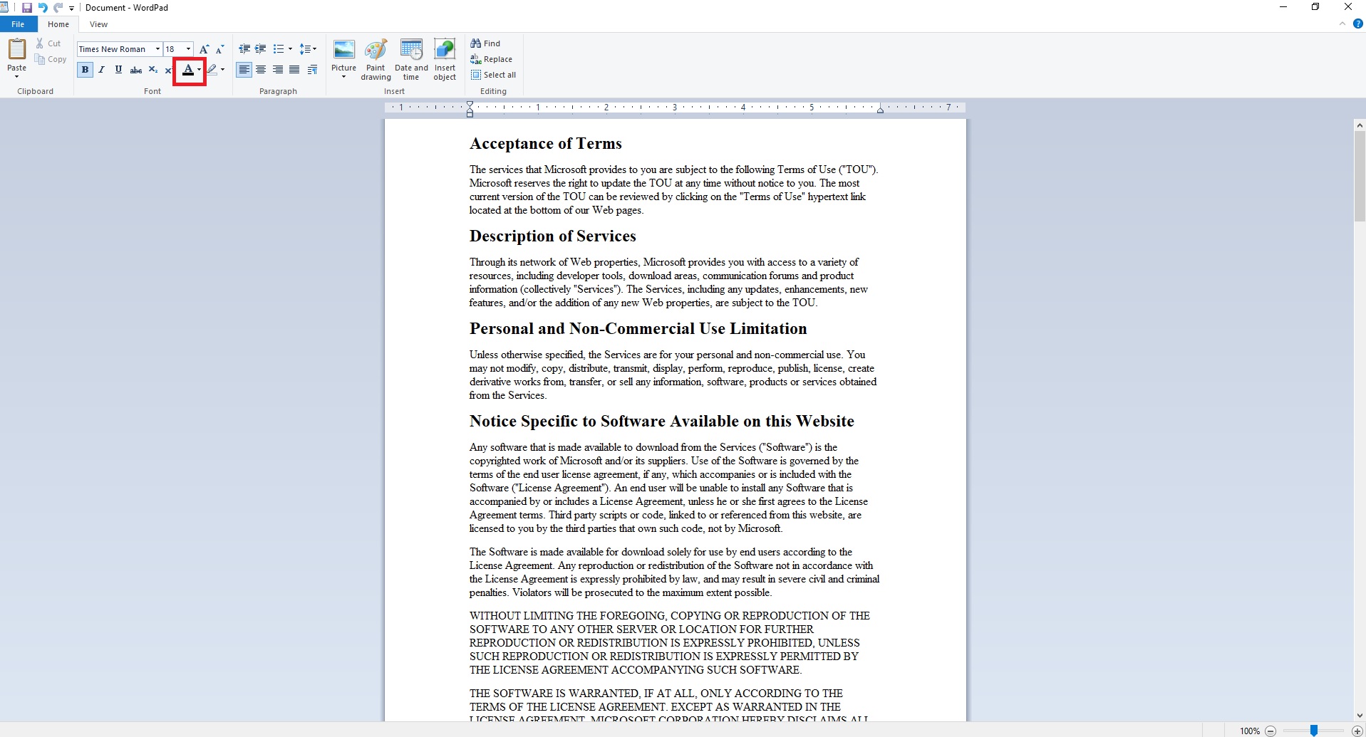Toggle Bold formatting
This screenshot has height=737, width=1366.
[85, 70]
